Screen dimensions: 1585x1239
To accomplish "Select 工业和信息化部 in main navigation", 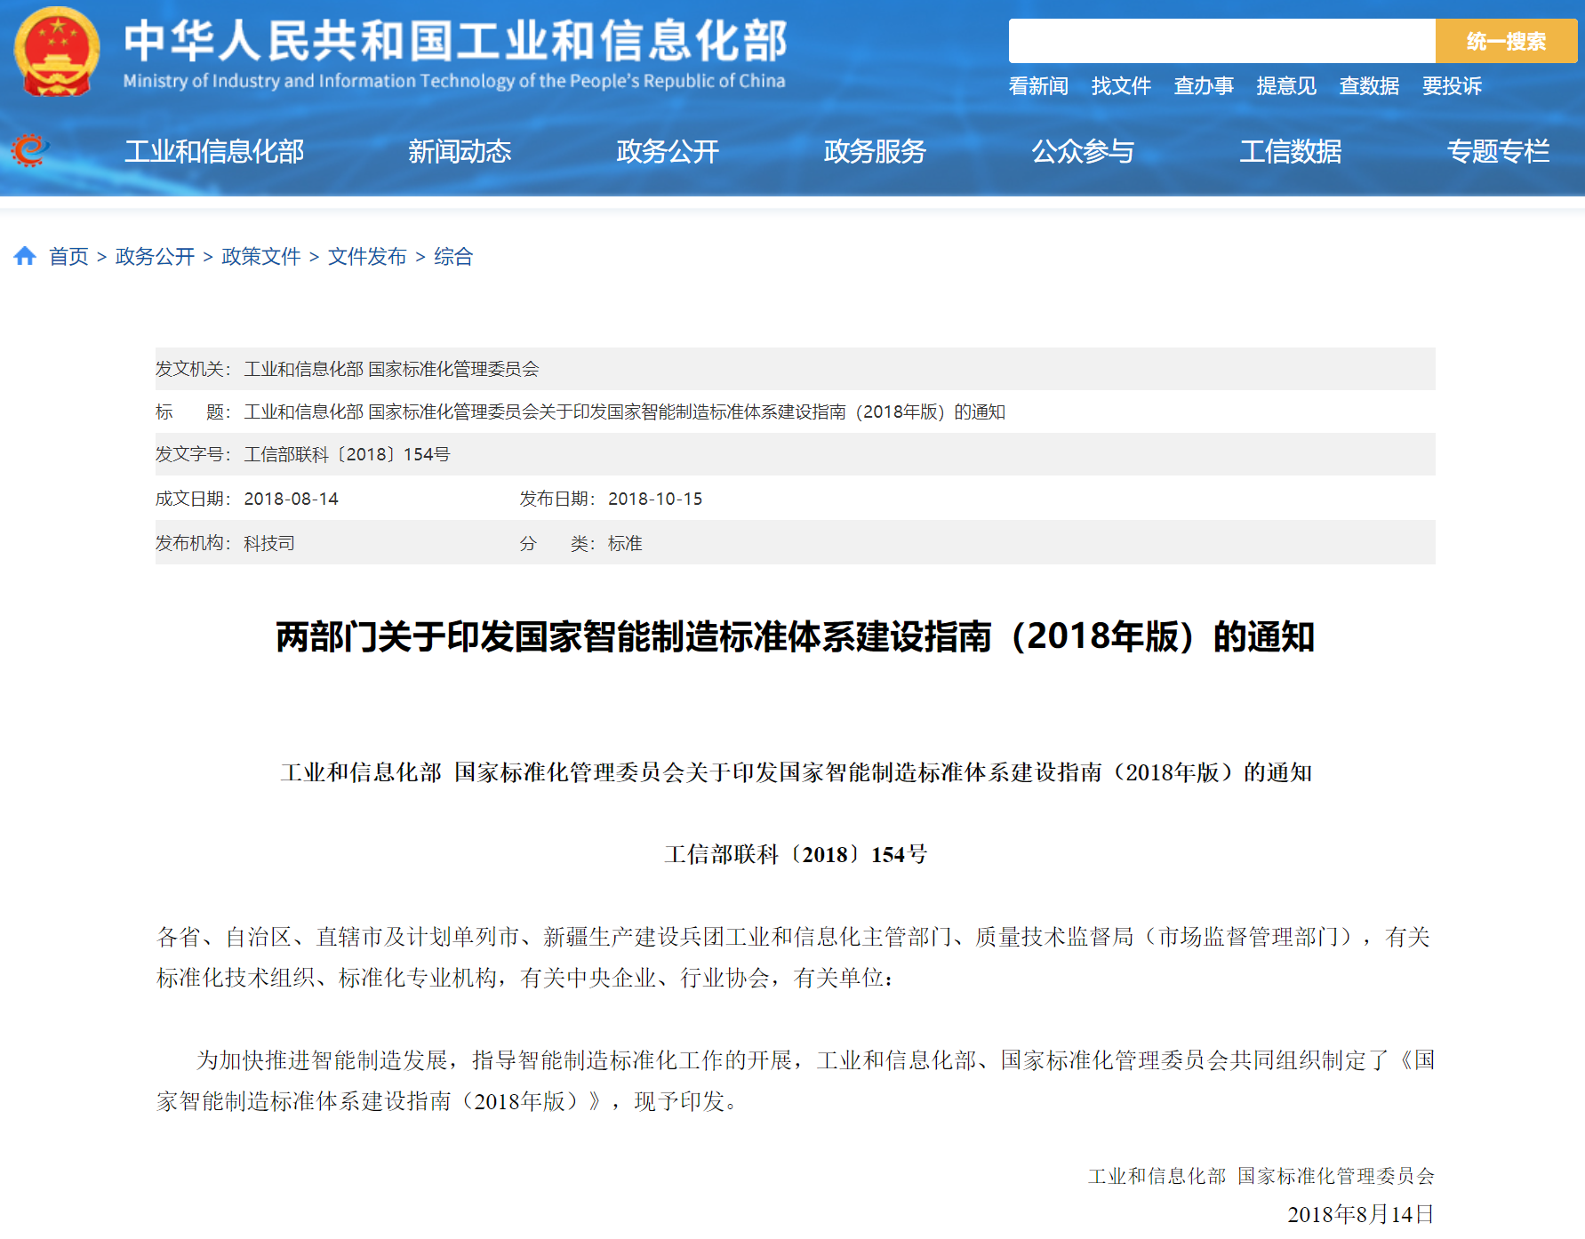I will click(214, 151).
